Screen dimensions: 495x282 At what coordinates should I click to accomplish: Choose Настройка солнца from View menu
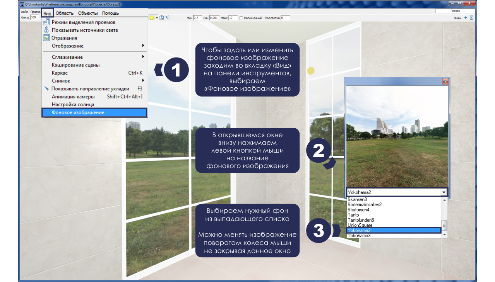(x=73, y=104)
